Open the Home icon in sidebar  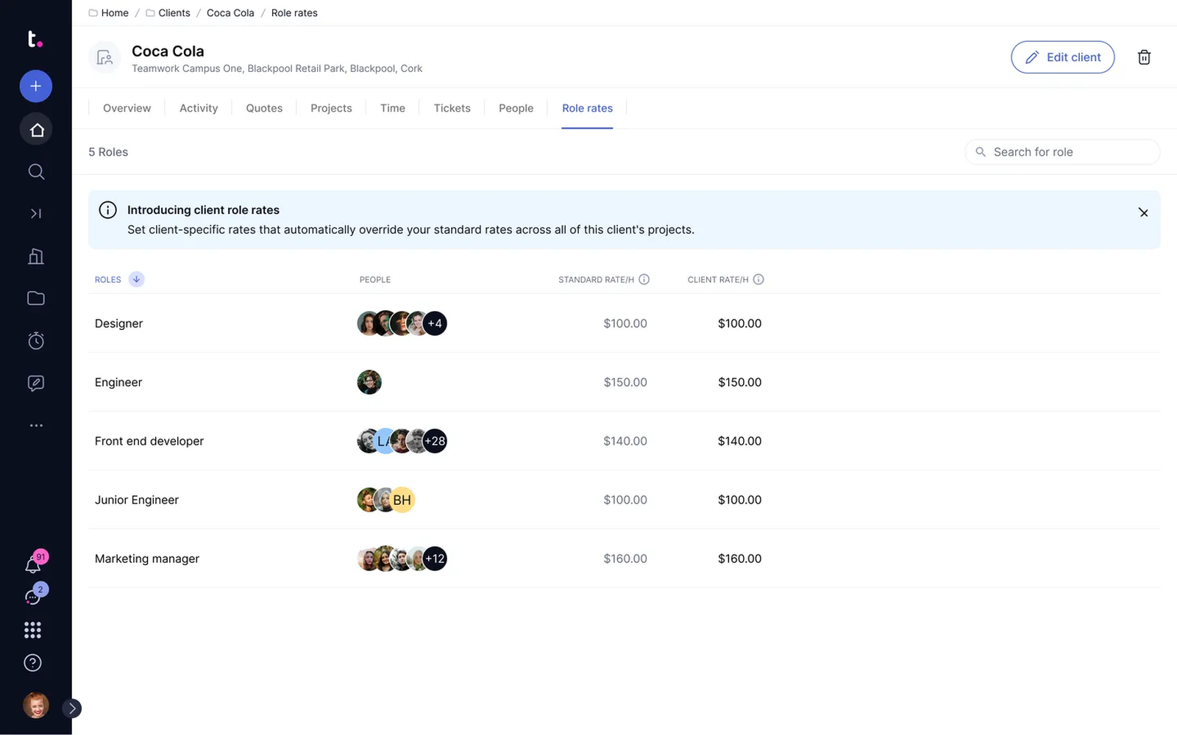[x=36, y=130]
